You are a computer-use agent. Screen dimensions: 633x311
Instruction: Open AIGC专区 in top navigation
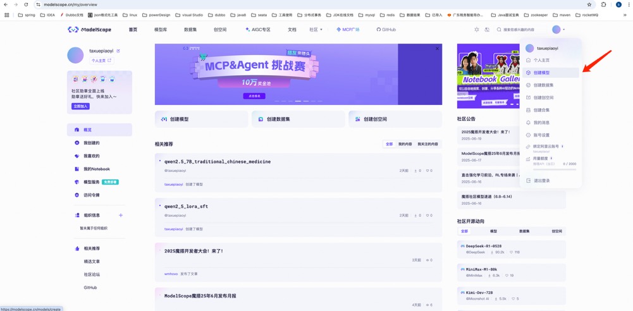[257, 30]
